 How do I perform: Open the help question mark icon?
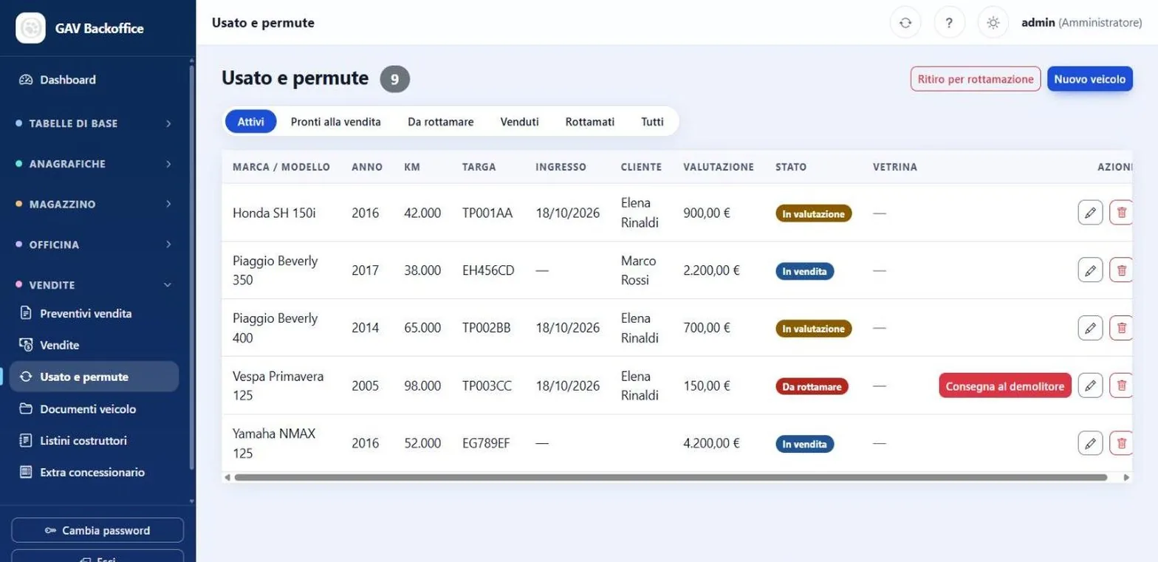950,23
